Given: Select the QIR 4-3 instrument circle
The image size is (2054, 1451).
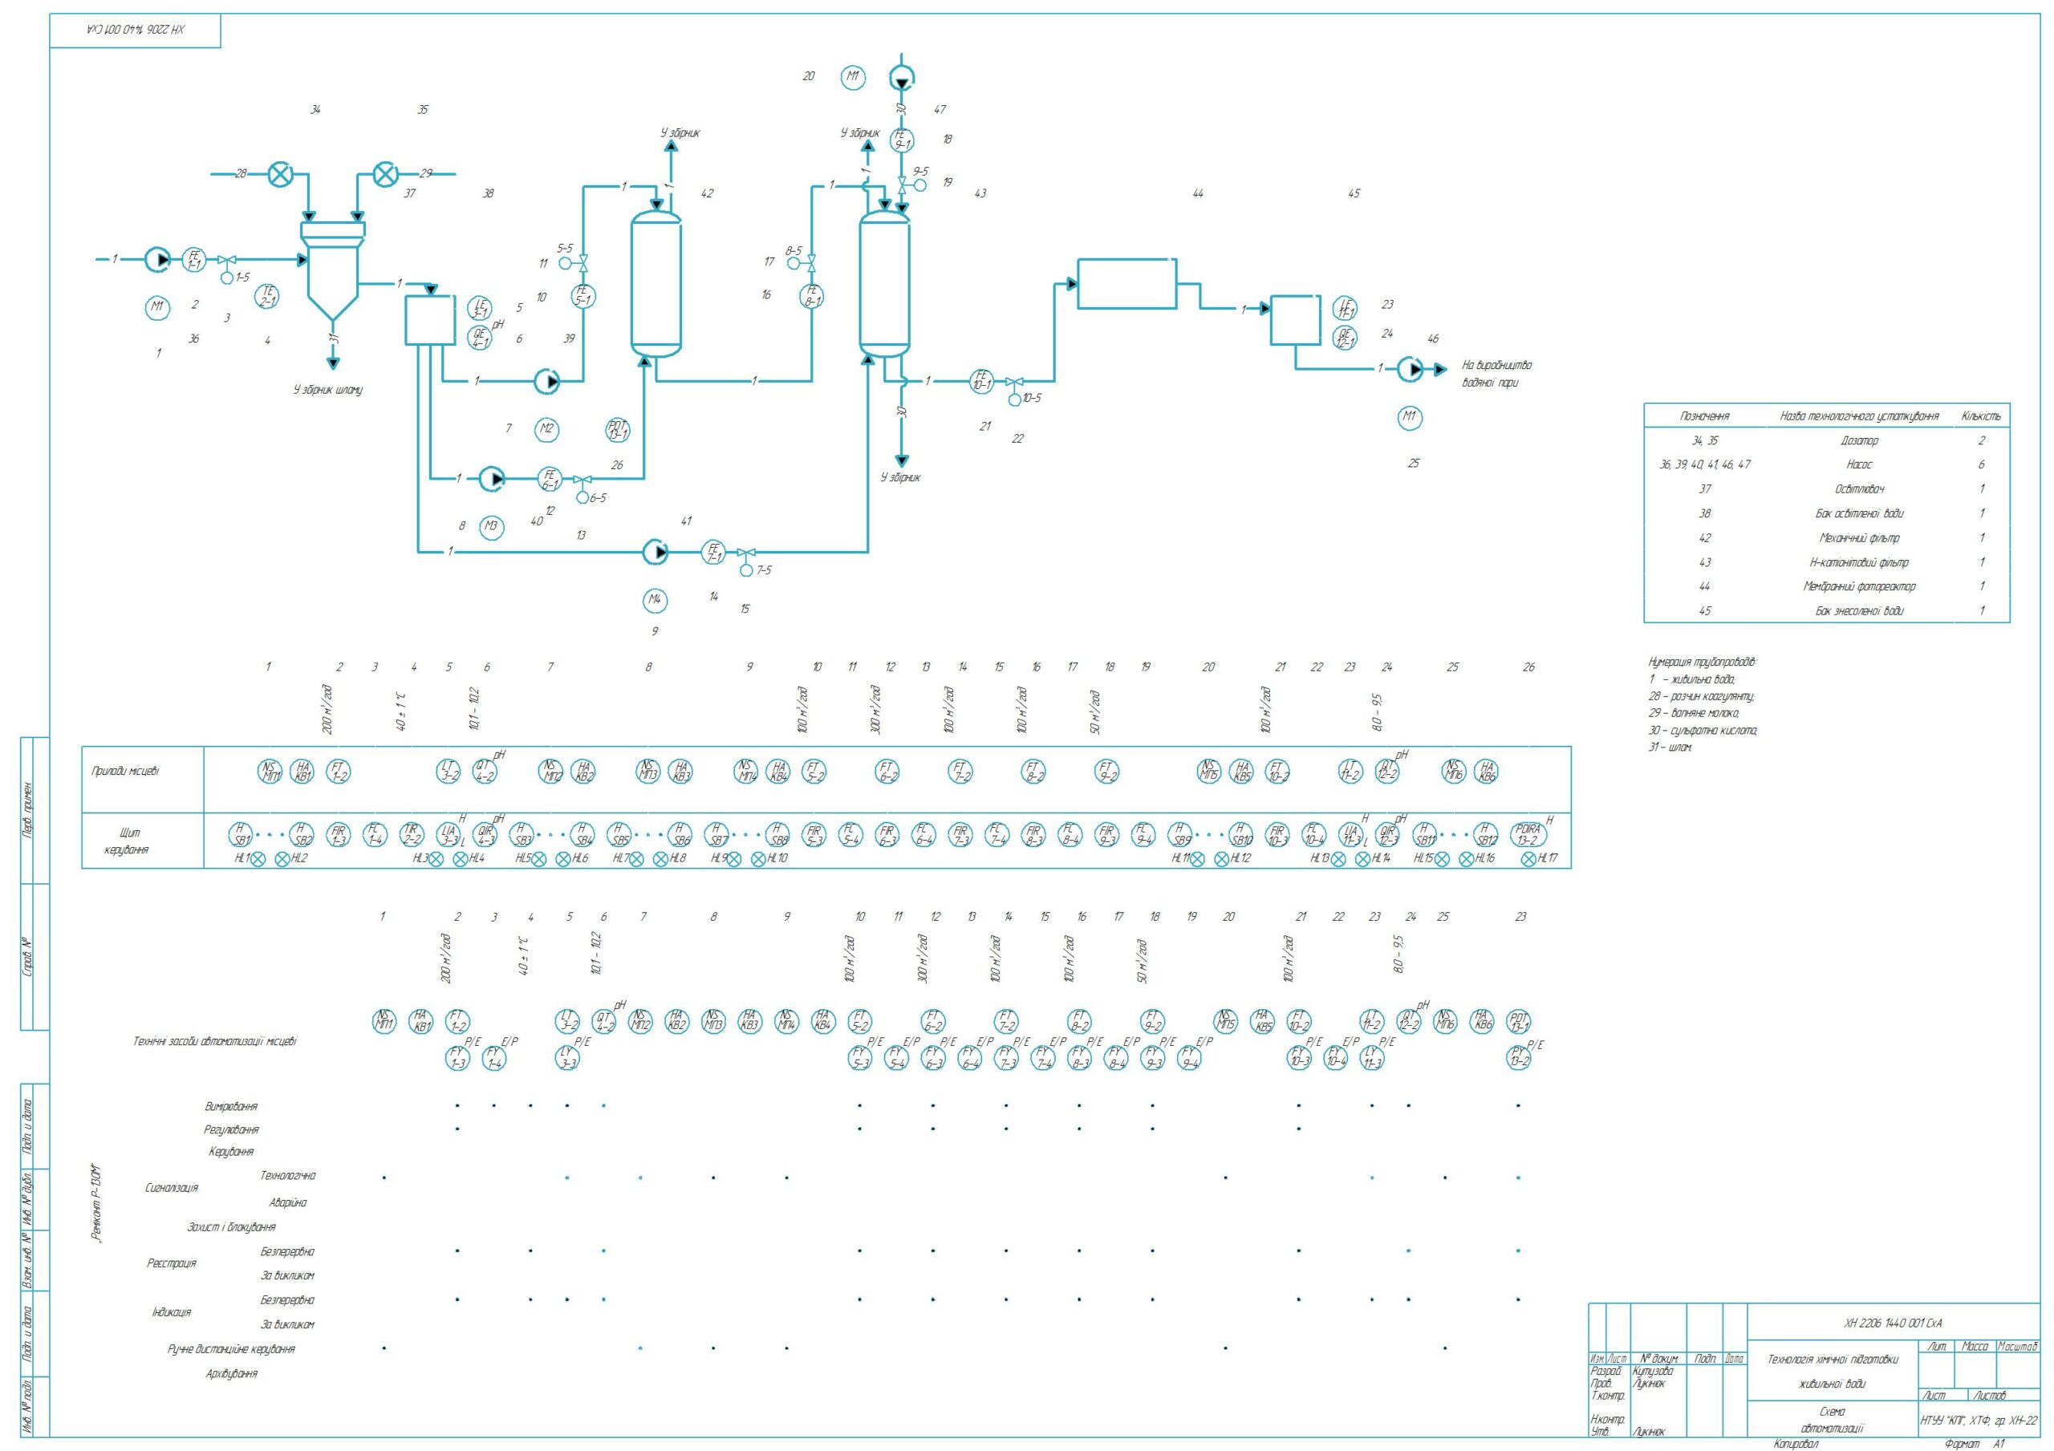Looking at the screenshot, I should point(485,835).
